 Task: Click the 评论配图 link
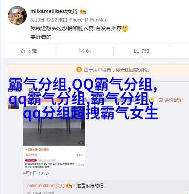[174, 100]
